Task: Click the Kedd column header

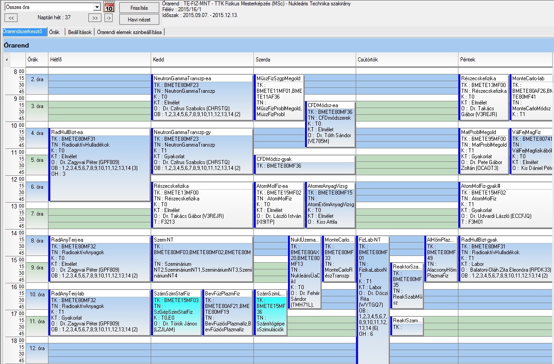Action: [202, 59]
